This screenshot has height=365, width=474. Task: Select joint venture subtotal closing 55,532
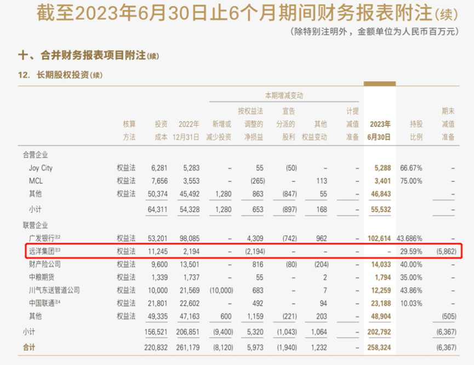point(381,209)
